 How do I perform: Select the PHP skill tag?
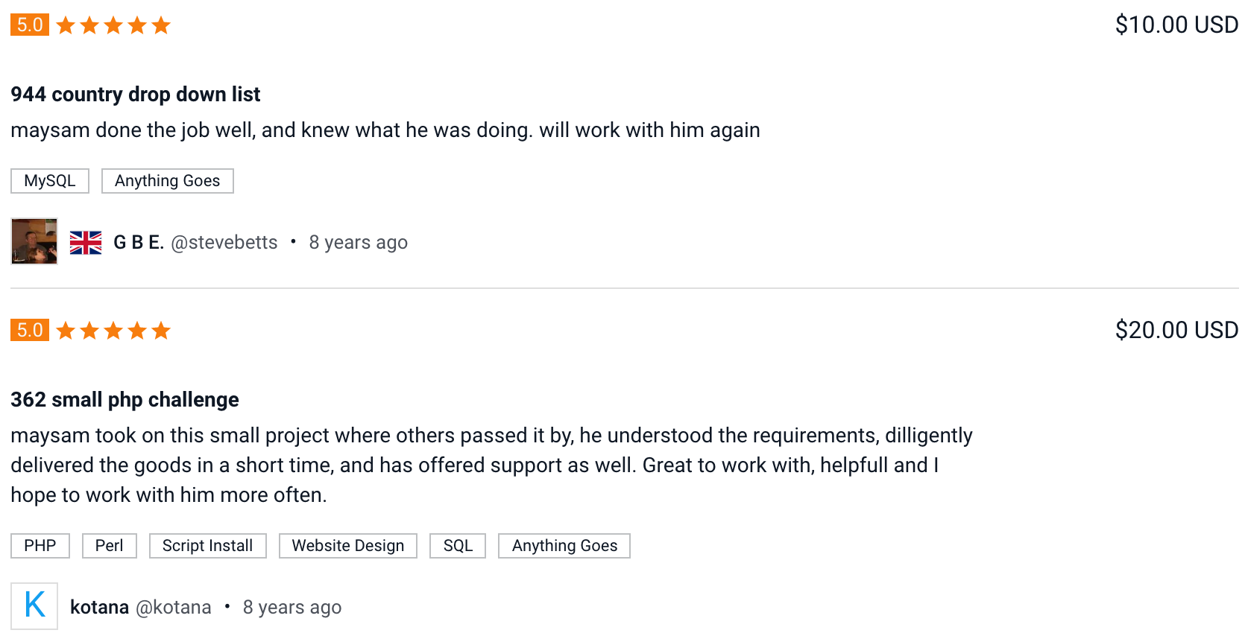[40, 546]
